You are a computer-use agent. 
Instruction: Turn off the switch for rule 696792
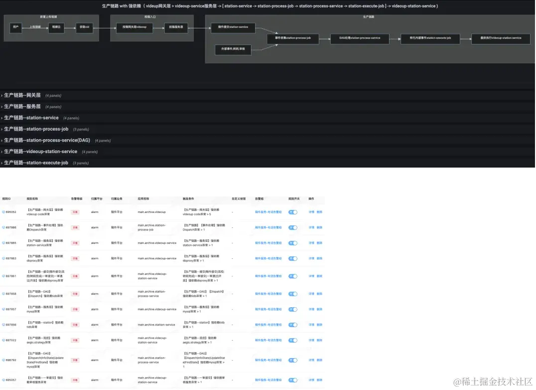click(293, 360)
